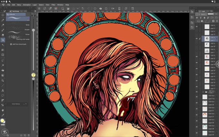Open the Filter menu
Screen dimensions: 219x137
coord(53,5)
